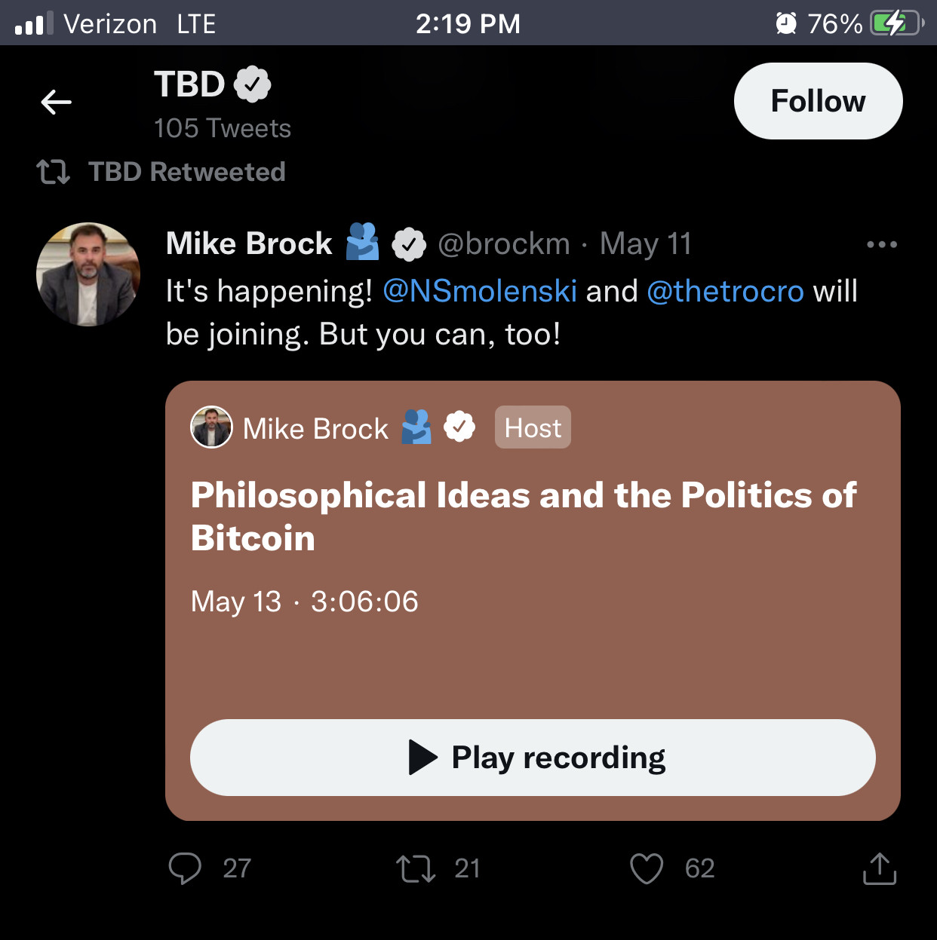Play the Space recording
This screenshot has height=940, width=937.
coord(533,758)
